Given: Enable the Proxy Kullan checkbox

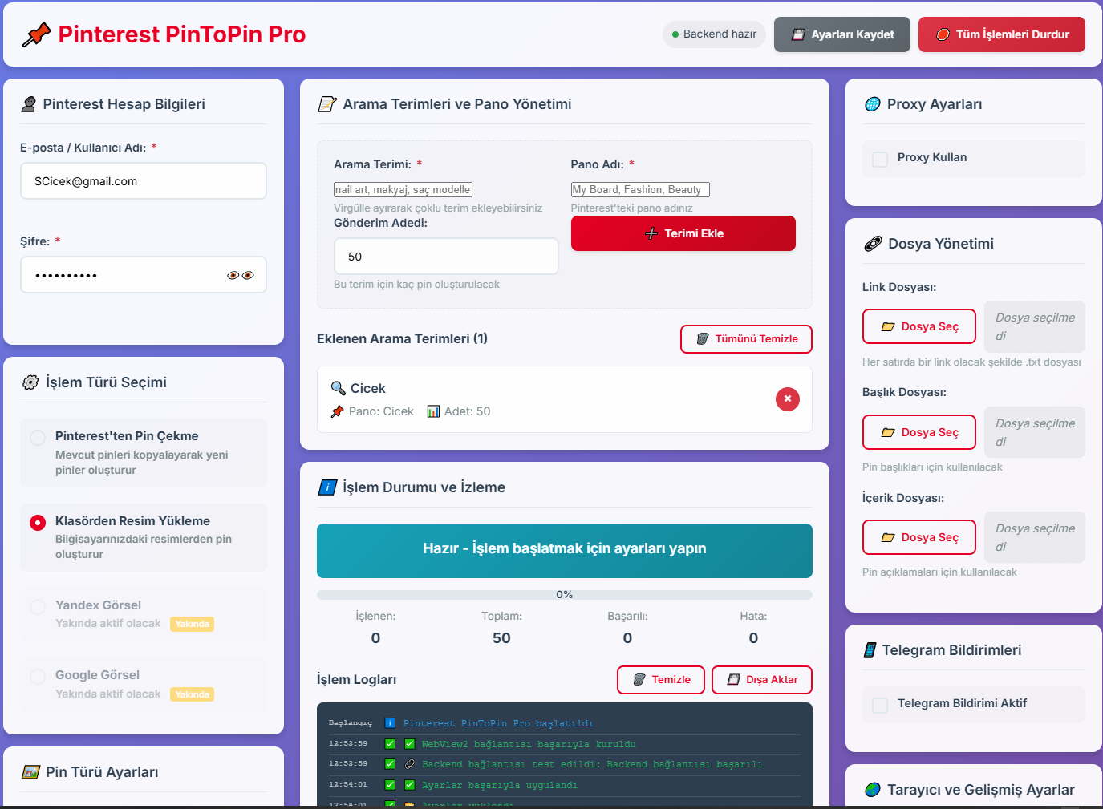Looking at the screenshot, I should click(x=880, y=159).
